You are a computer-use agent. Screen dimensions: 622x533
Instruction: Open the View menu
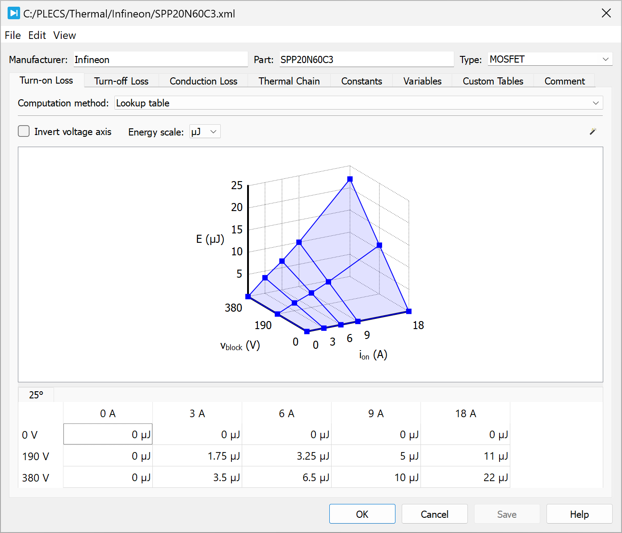click(x=65, y=35)
